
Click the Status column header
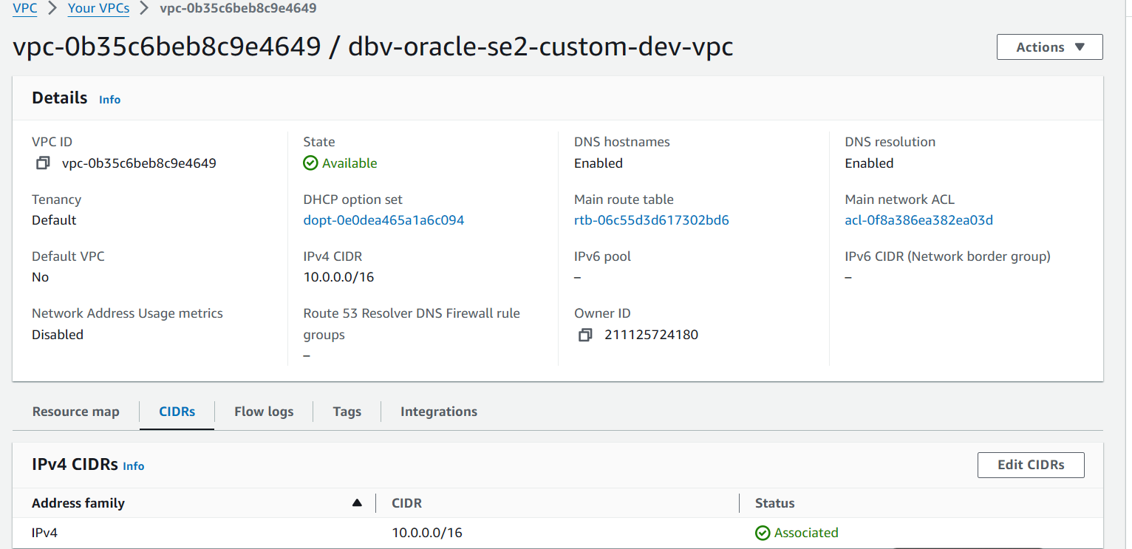(x=775, y=503)
